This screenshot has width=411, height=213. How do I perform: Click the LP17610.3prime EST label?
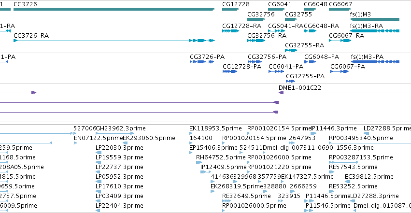coord(119,186)
